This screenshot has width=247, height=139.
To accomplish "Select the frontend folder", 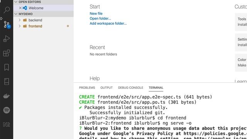I will coord(43,26).
